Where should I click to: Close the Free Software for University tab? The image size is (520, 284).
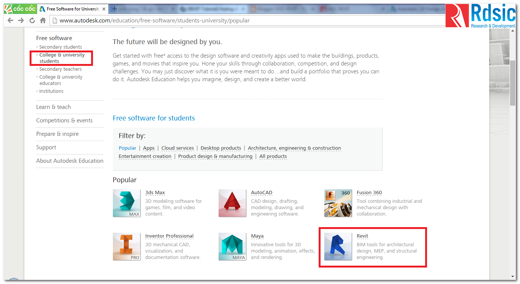(104, 9)
